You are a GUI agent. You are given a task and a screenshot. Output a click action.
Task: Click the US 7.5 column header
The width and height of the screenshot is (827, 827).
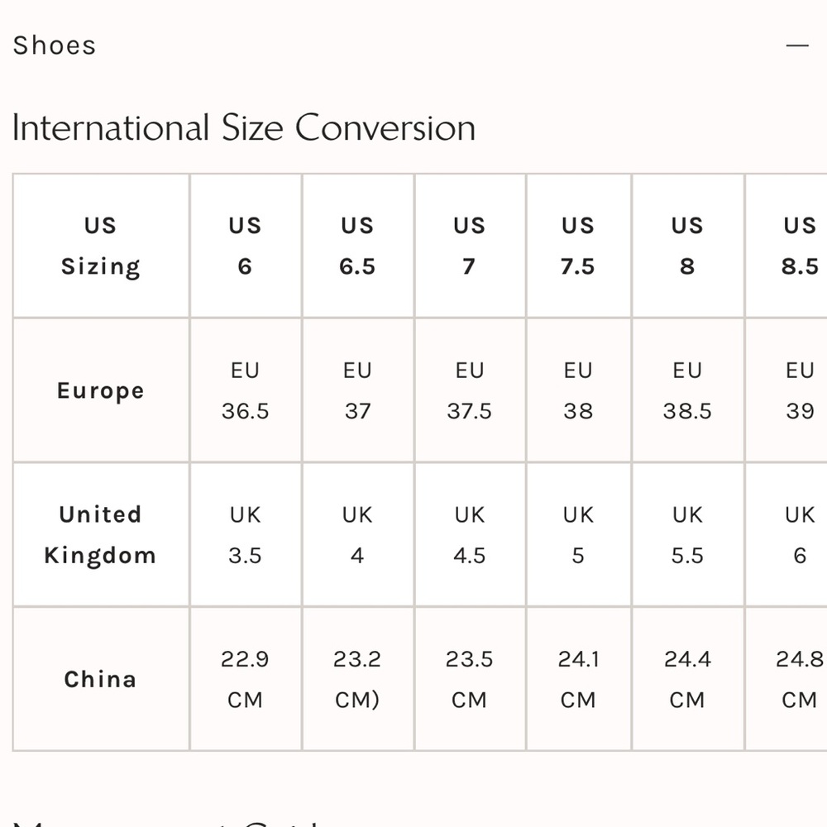point(578,246)
